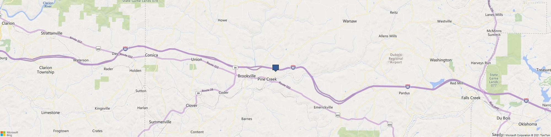Click the Summerville town label
The width and height of the screenshot is (551, 137).
pos(160,122)
